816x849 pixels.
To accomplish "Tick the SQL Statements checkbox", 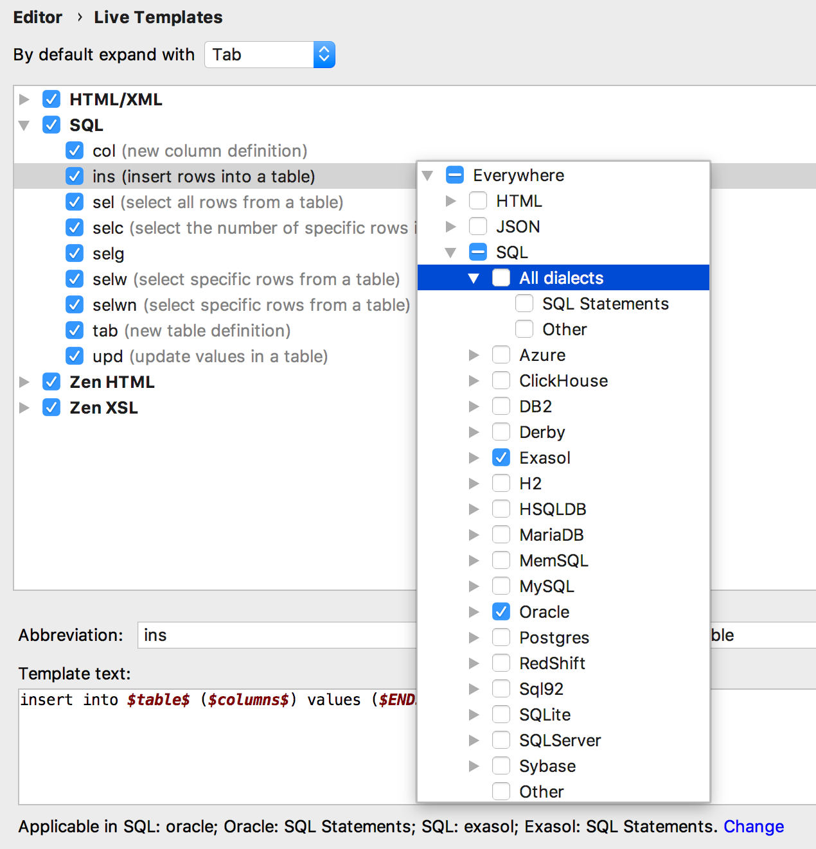I will tap(524, 304).
